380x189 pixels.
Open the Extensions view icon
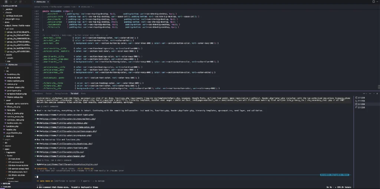(20, 2)
